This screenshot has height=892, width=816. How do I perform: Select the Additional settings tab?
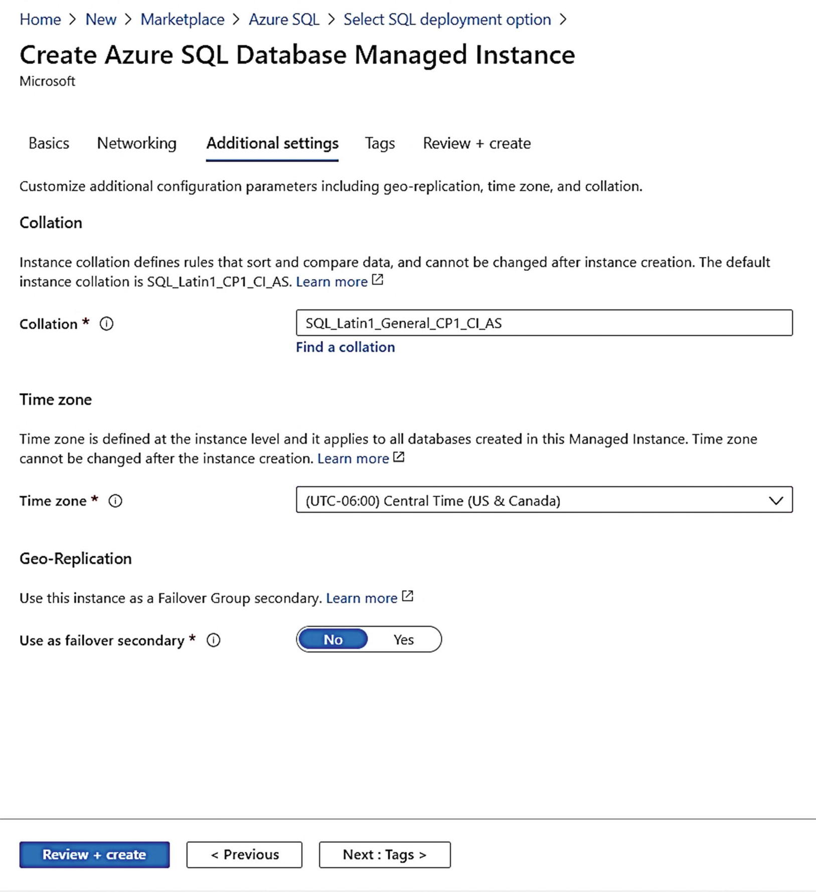coord(272,143)
